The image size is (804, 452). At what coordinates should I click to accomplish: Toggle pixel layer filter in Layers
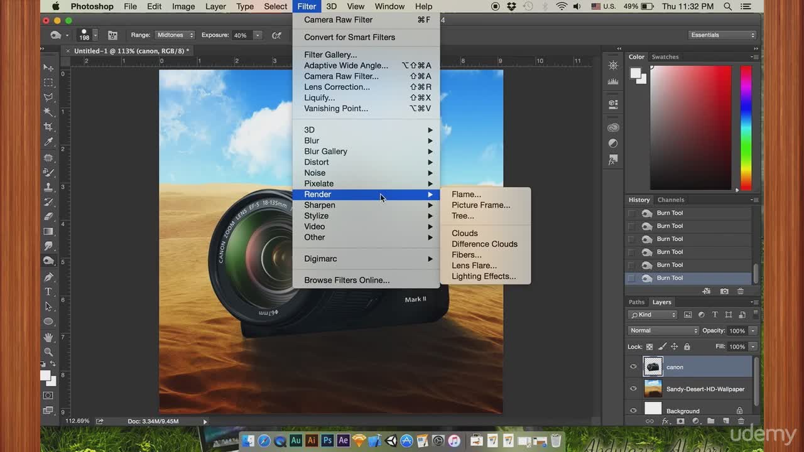[688, 315]
